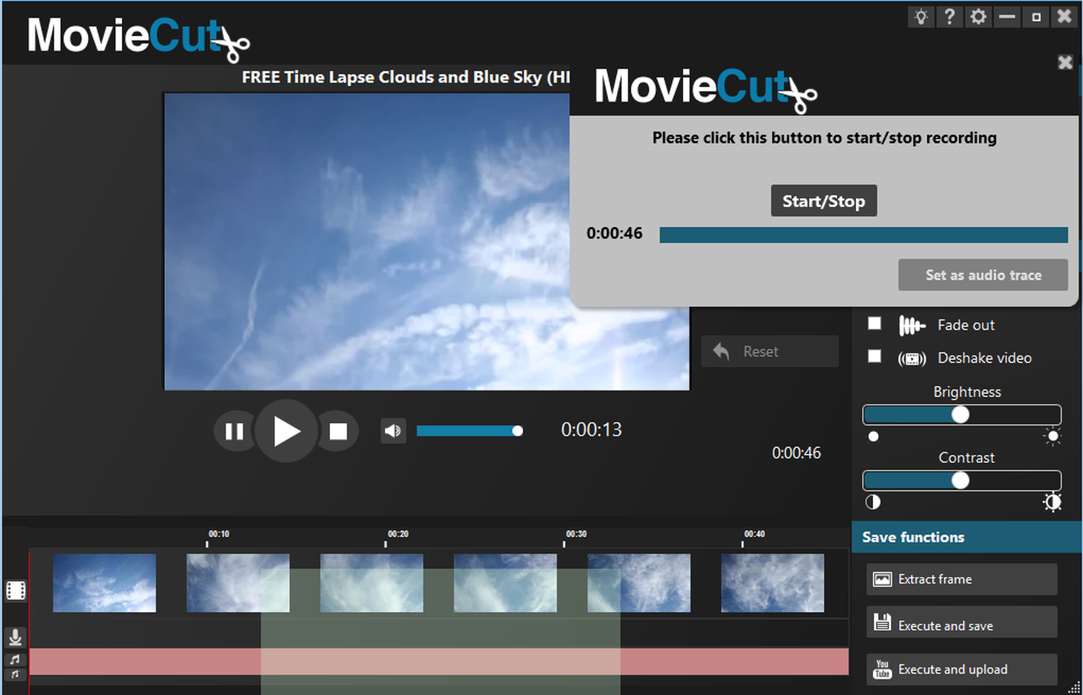Click Start/Stop recording button
The width and height of the screenshot is (1083, 695).
pyautogui.click(x=823, y=201)
